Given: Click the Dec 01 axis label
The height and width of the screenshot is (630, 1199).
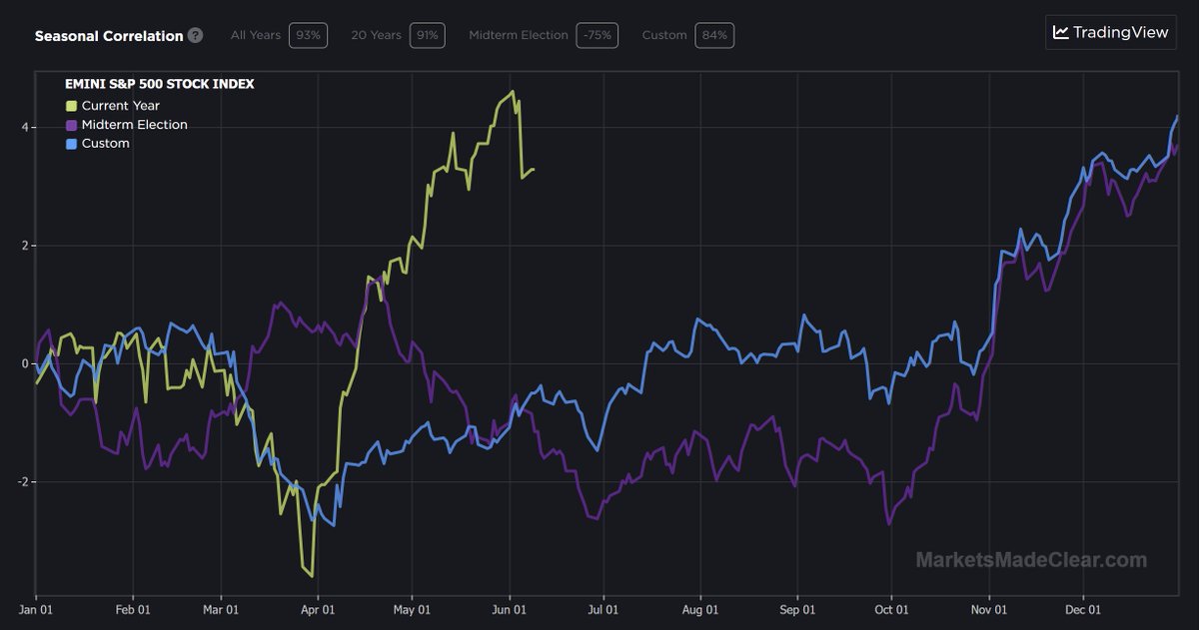Looking at the screenshot, I should tap(1082, 609).
